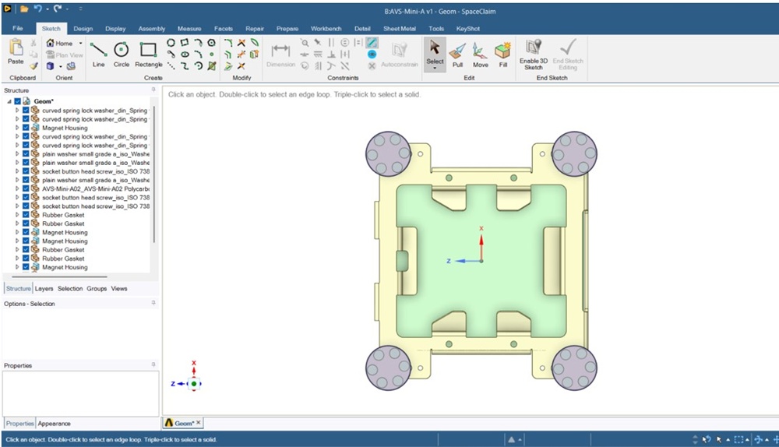
Task: Click the Home view icon
Action: [x=50, y=43]
